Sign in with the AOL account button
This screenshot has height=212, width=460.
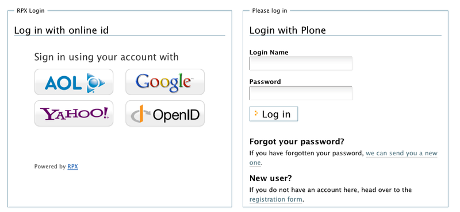74,82
